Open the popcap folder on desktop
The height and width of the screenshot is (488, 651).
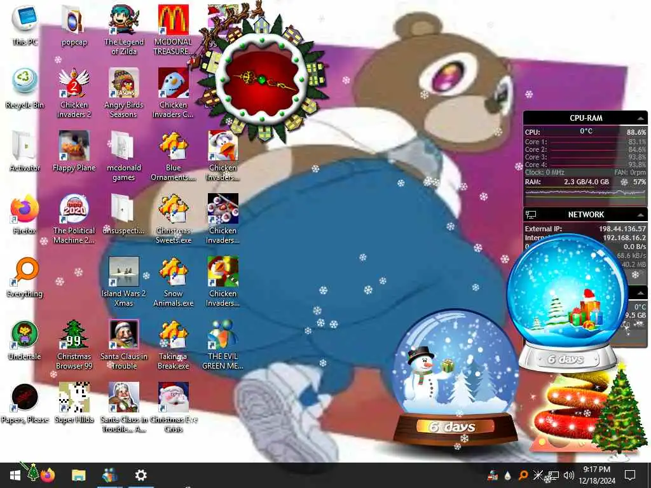(x=74, y=25)
